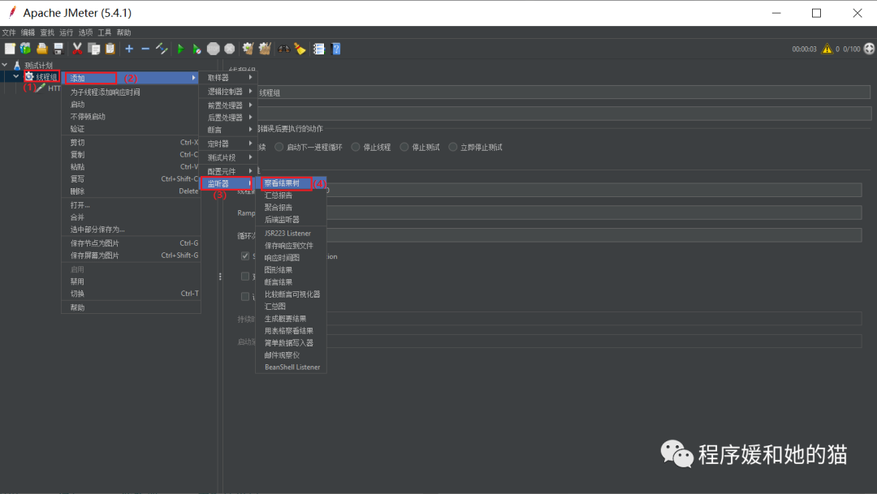Screen dimensions: 877x494
Task: Open the 运行 menu
Action: pos(66,32)
